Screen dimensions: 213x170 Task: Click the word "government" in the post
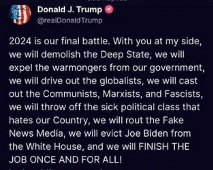176,68
